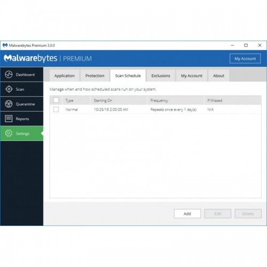Select the Scan Schedule tab

128,76
